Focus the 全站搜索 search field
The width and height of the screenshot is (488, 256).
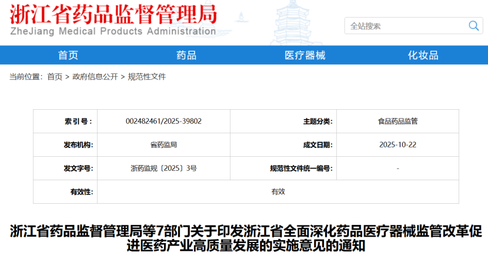pos(406,26)
